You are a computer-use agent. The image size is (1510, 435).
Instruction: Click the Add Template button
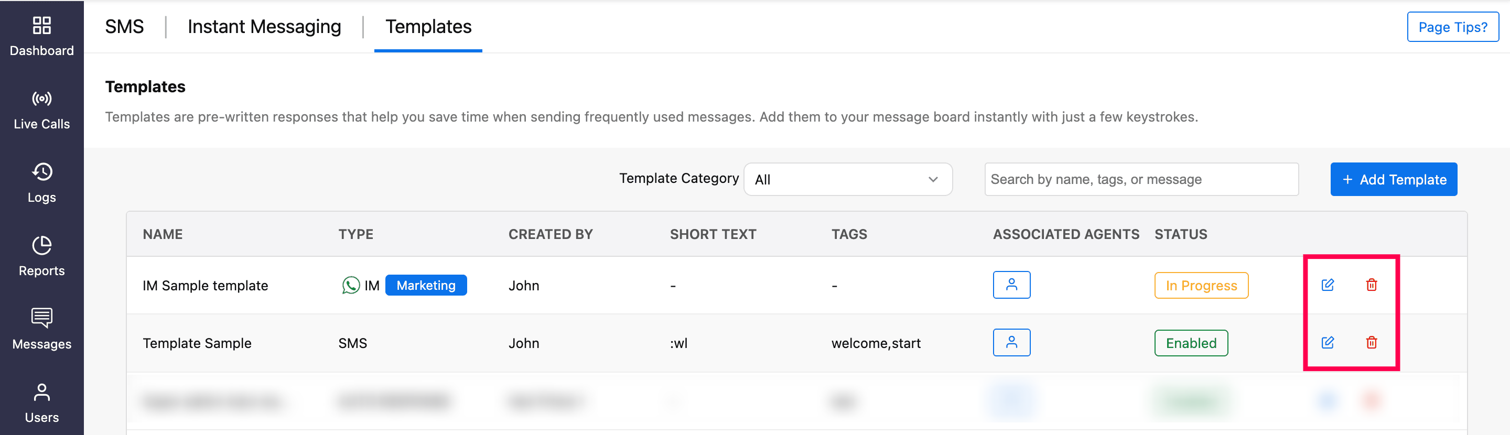pos(1394,179)
